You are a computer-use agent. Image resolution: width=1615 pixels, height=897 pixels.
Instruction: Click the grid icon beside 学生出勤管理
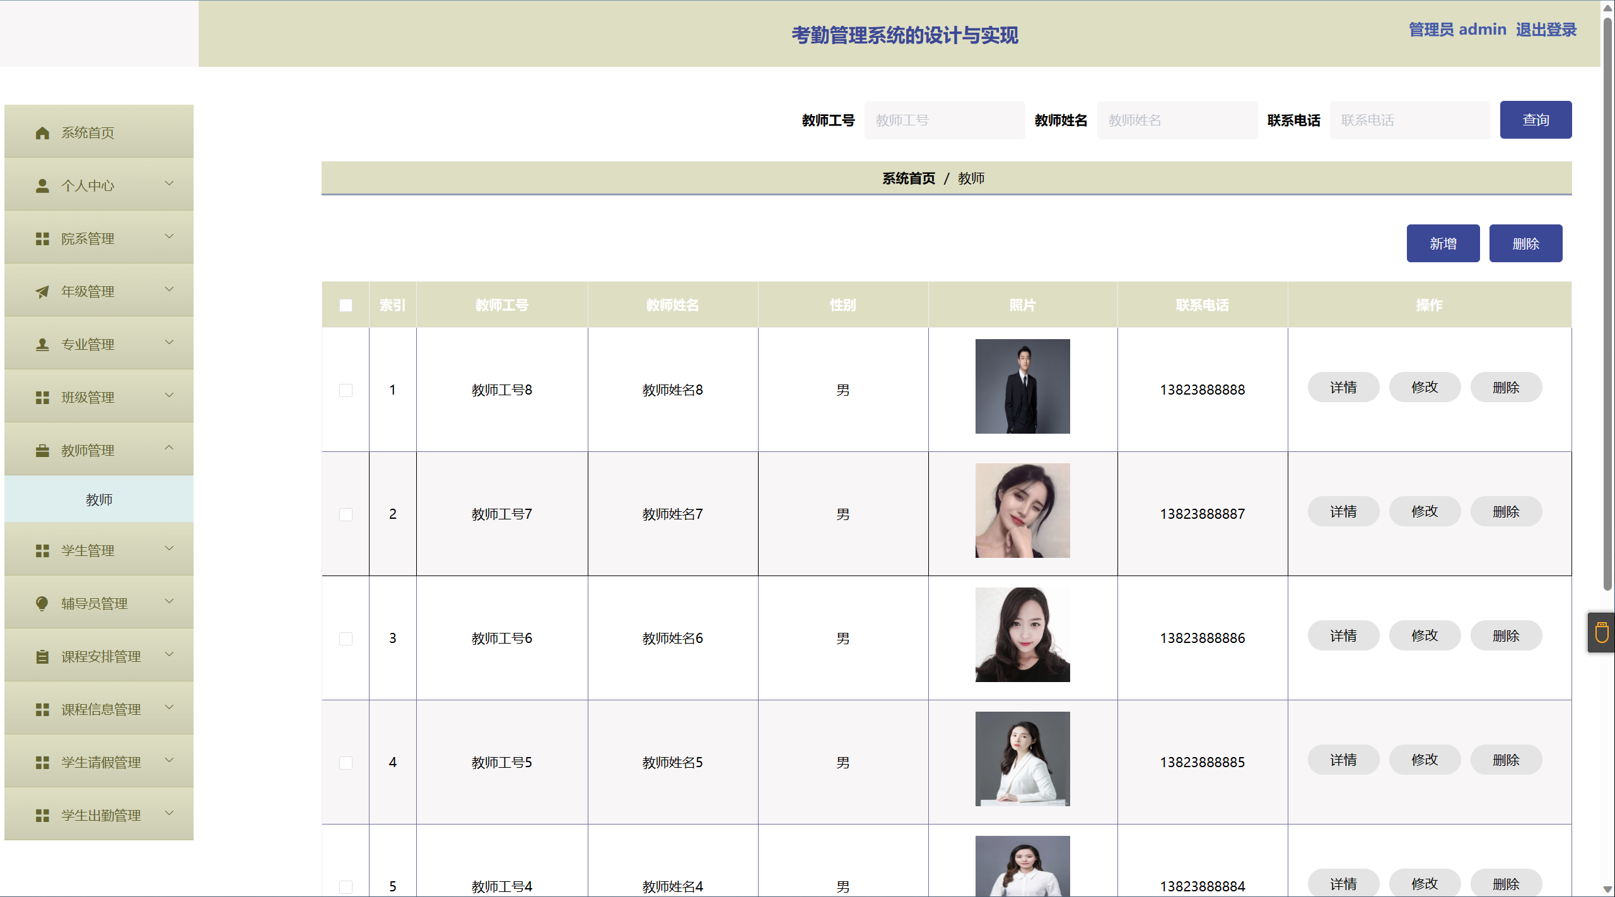[x=42, y=816]
